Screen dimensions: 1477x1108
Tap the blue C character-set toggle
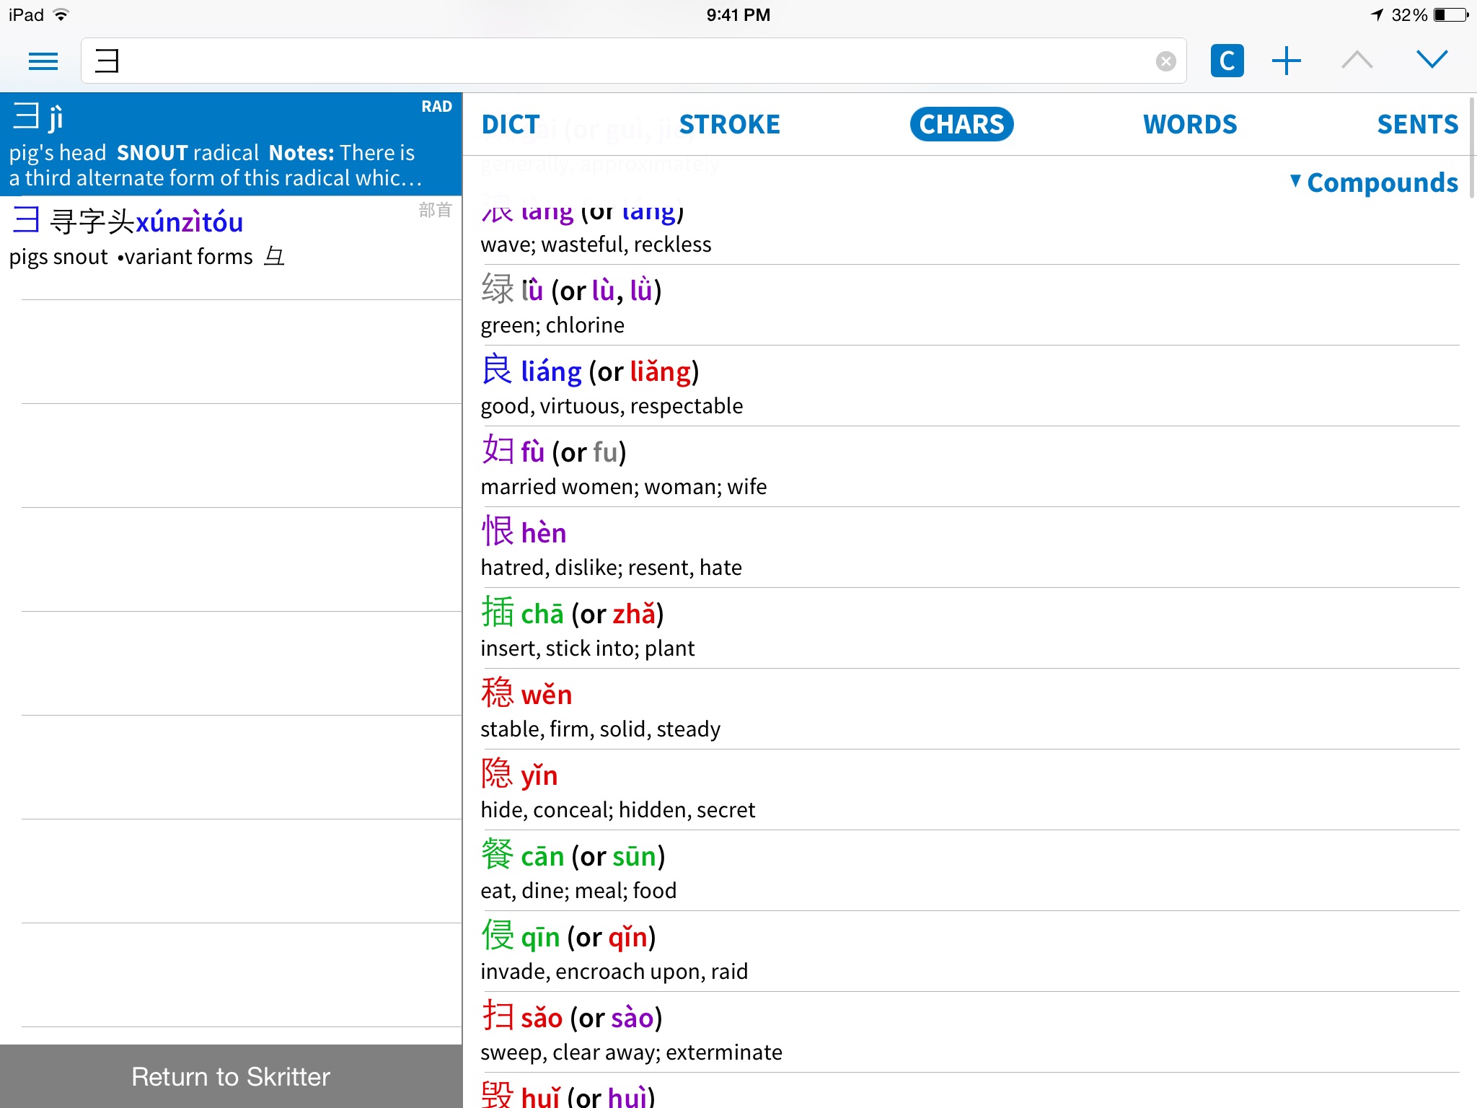(x=1227, y=61)
